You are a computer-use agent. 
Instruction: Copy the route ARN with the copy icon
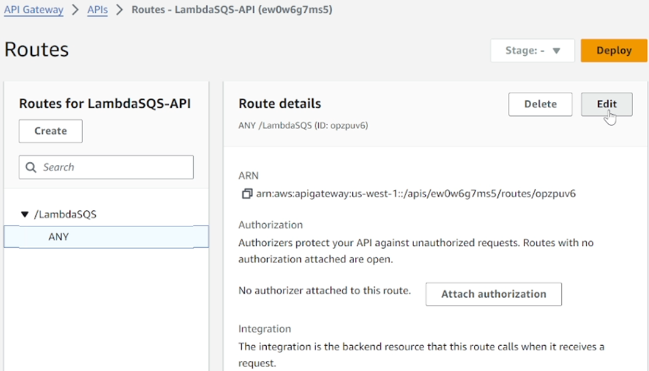pyautogui.click(x=247, y=193)
